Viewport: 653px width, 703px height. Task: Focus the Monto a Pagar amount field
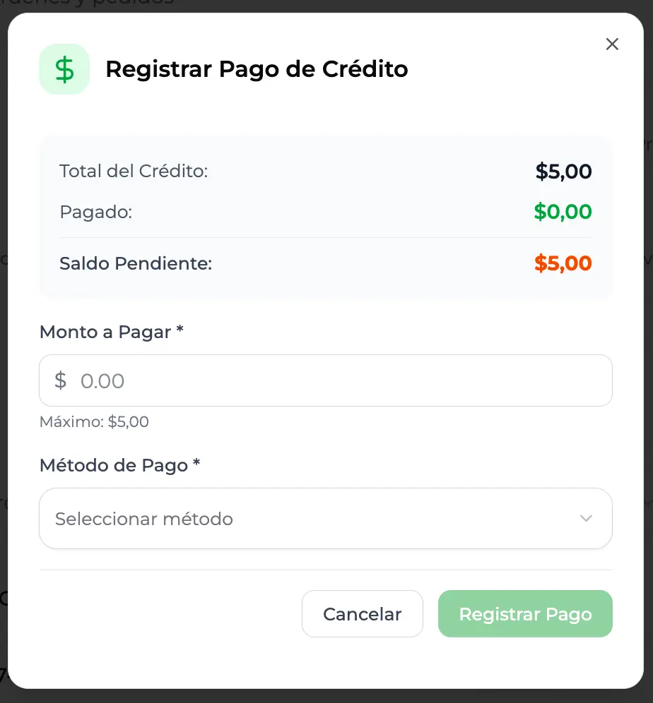[x=339, y=380]
